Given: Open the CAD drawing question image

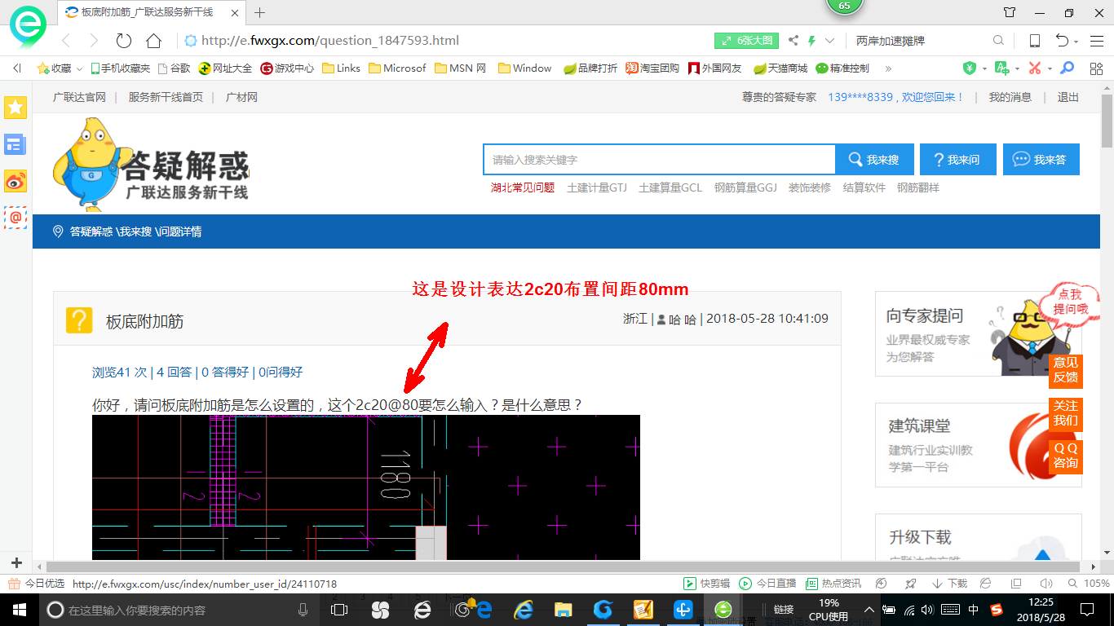Looking at the screenshot, I should coord(366,487).
